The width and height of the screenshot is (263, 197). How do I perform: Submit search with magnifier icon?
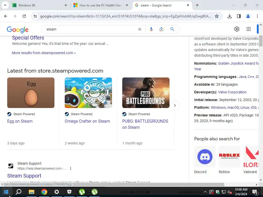tap(172, 29)
